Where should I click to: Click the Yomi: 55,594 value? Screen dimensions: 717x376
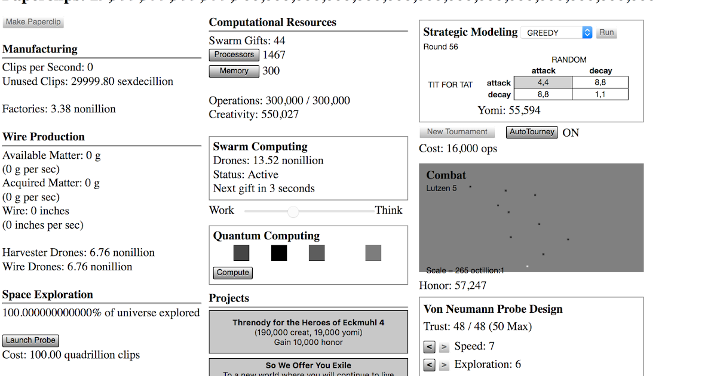point(509,110)
